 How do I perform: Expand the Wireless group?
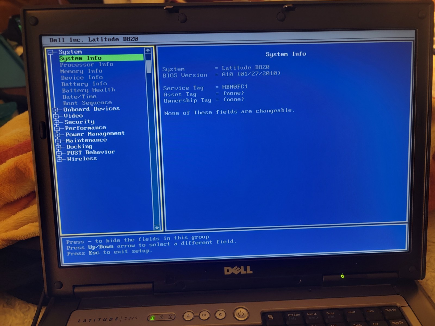coord(60,159)
